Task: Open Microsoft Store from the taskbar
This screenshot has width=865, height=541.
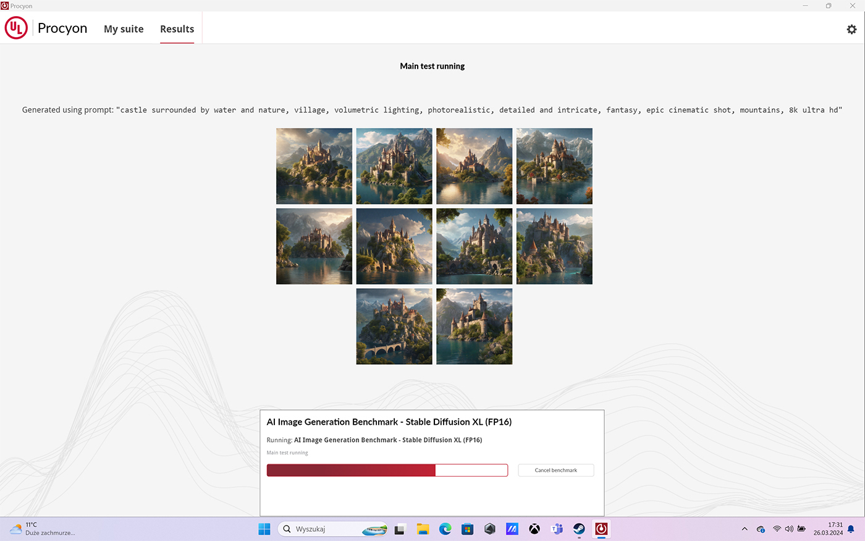Action: pyautogui.click(x=468, y=529)
